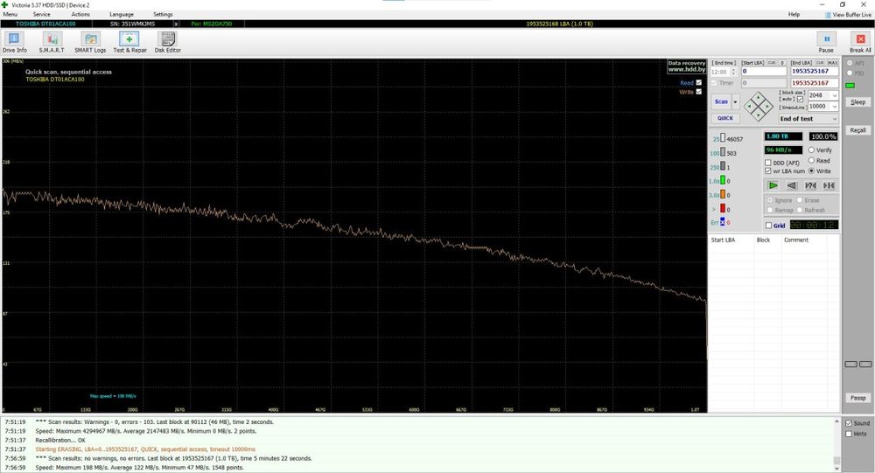Click the green status LED indicator
The image size is (875, 473).
pos(850,86)
